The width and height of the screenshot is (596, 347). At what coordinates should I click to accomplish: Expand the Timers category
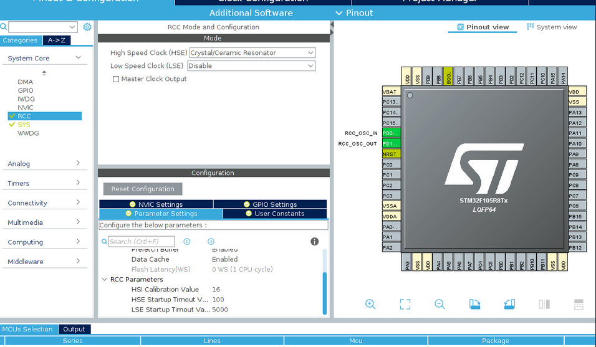tap(78, 183)
